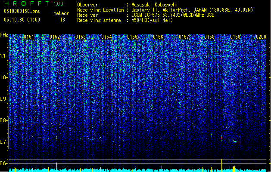The image size is (271, 172).
Task: Click the 0151 time marker
Action: click(29, 37)
